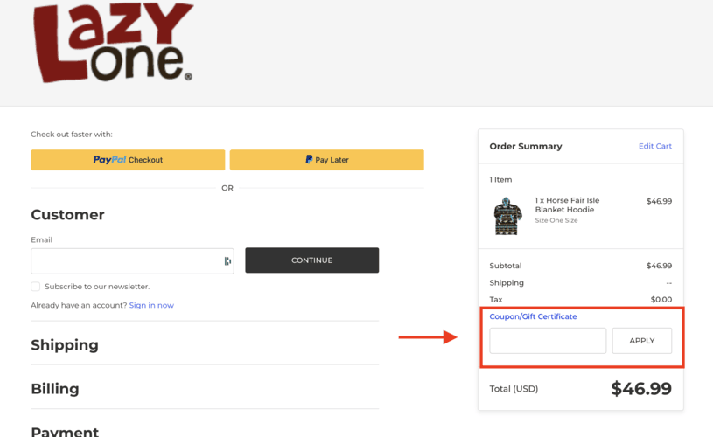Screen dimensions: 713x437
Task: Open the Edit Cart link
Action: [654, 146]
